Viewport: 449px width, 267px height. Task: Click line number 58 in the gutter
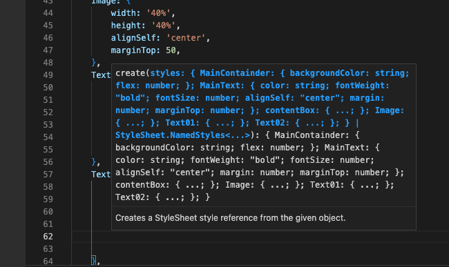click(48, 187)
